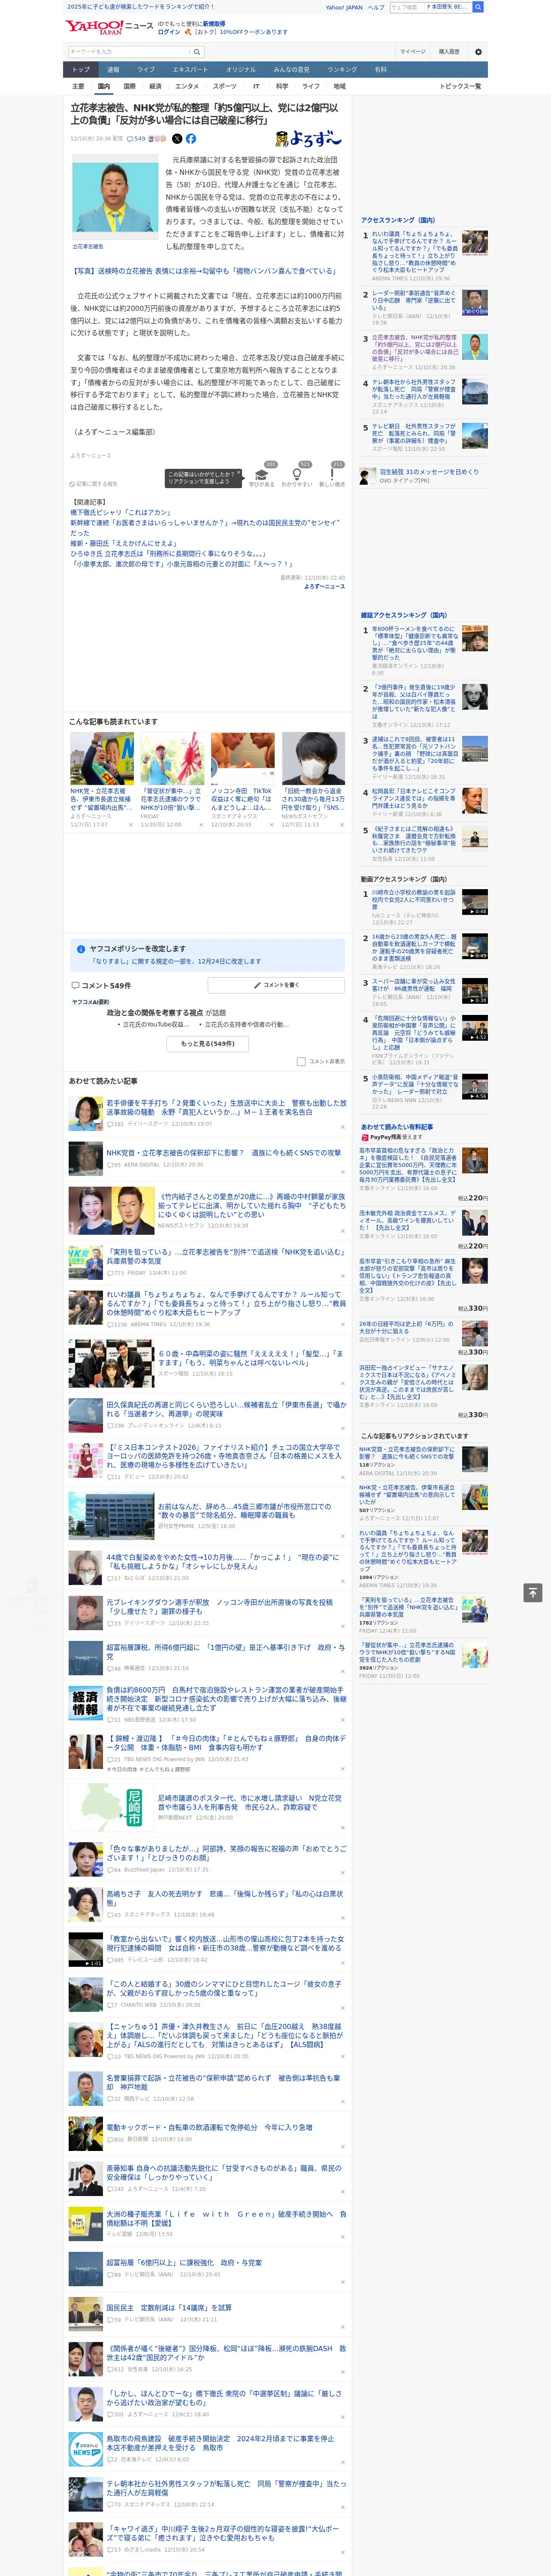
Task: Click the ログイン link
Action: [169, 32]
